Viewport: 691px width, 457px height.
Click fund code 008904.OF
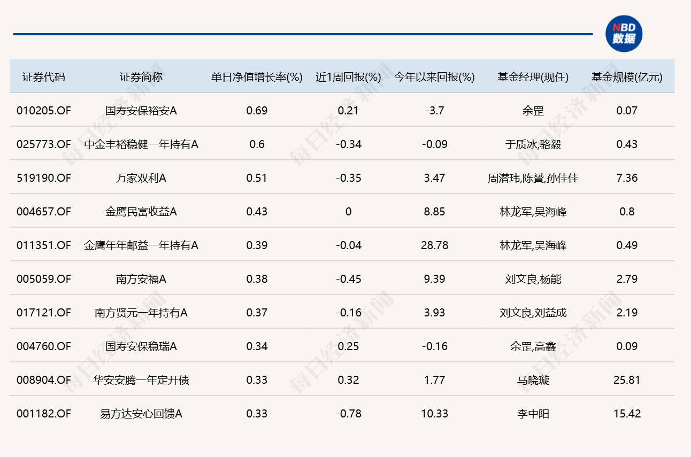pyautogui.click(x=44, y=380)
